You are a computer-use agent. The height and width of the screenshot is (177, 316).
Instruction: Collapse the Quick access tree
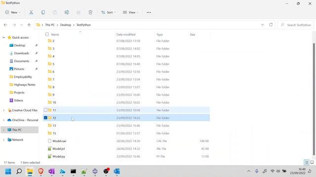point(3,37)
